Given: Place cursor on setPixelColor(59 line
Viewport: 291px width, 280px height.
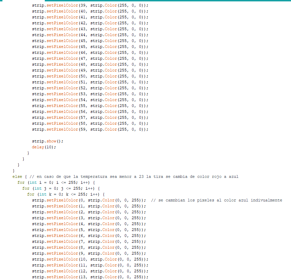Looking at the screenshot, I should click(x=90, y=130).
